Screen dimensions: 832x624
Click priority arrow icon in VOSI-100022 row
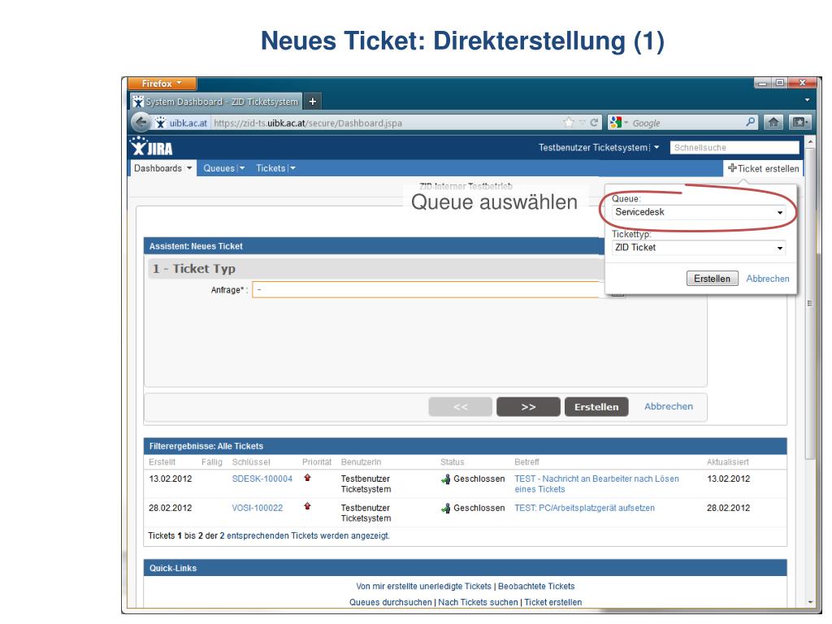(307, 506)
